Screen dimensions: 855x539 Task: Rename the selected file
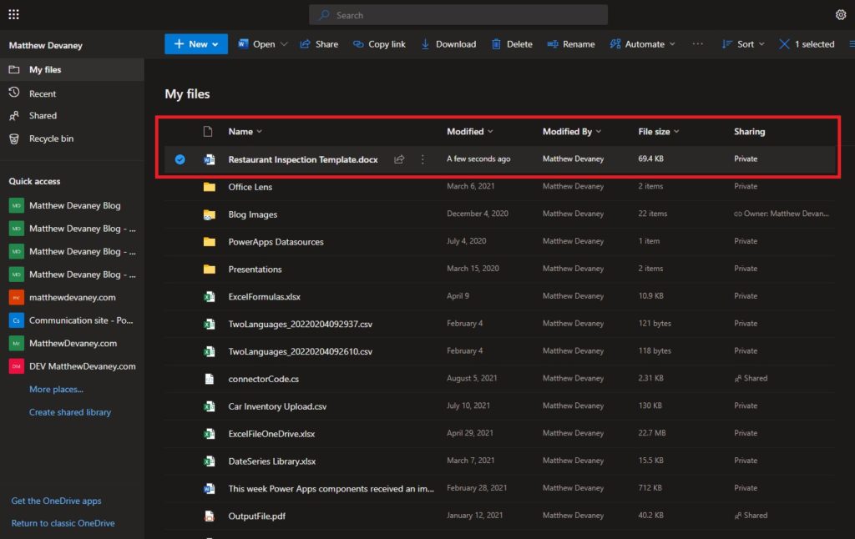click(x=571, y=44)
